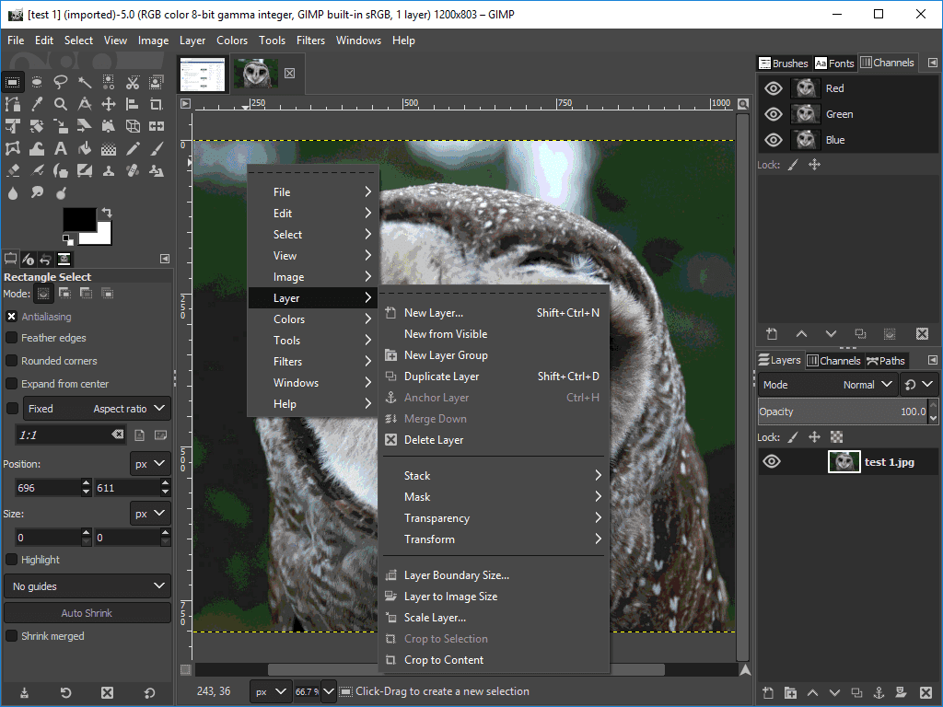Open the Filters menu
Viewport: 943px width, 707px height.
310,41
